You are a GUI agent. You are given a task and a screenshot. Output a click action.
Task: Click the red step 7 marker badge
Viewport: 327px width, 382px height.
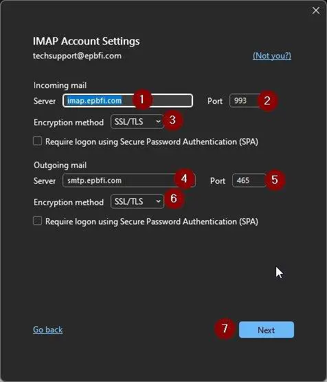pos(225,328)
